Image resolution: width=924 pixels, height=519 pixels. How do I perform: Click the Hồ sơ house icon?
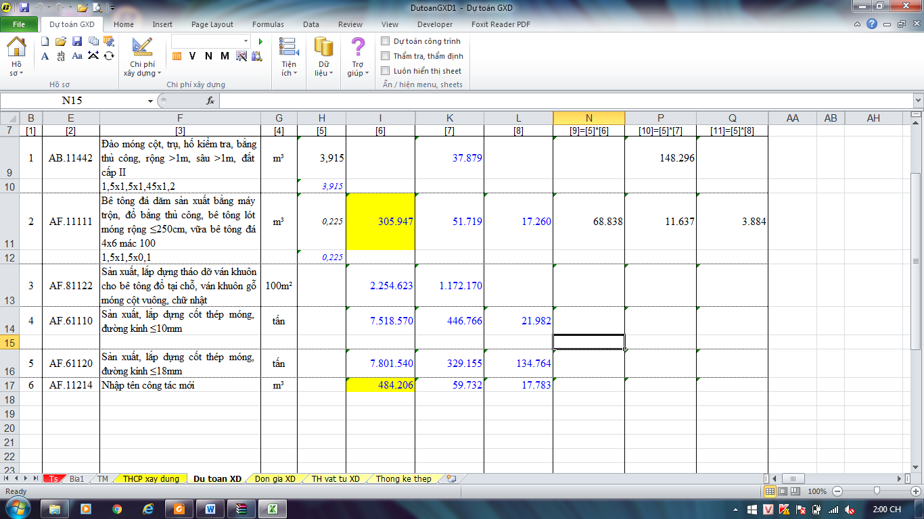[x=16, y=49]
